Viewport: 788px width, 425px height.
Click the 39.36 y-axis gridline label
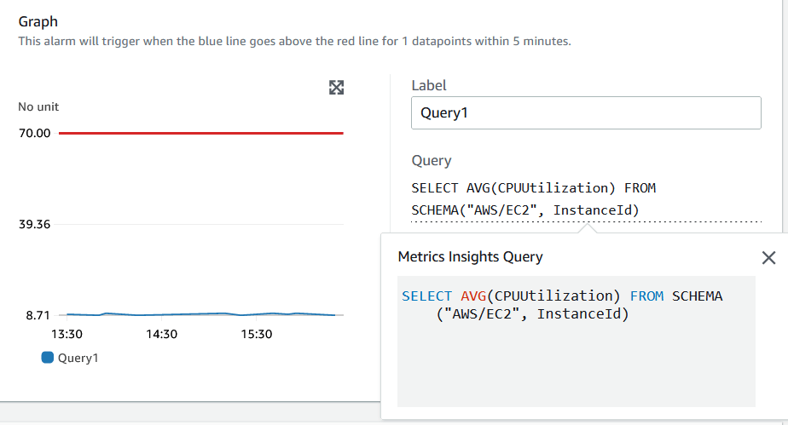pos(34,225)
